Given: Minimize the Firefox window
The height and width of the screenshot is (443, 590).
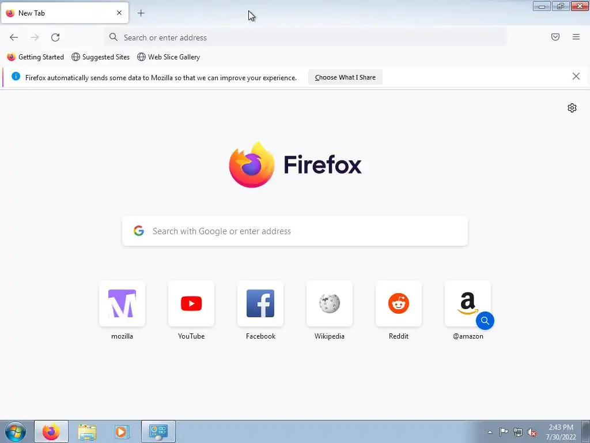Looking at the screenshot, I should [542, 6].
